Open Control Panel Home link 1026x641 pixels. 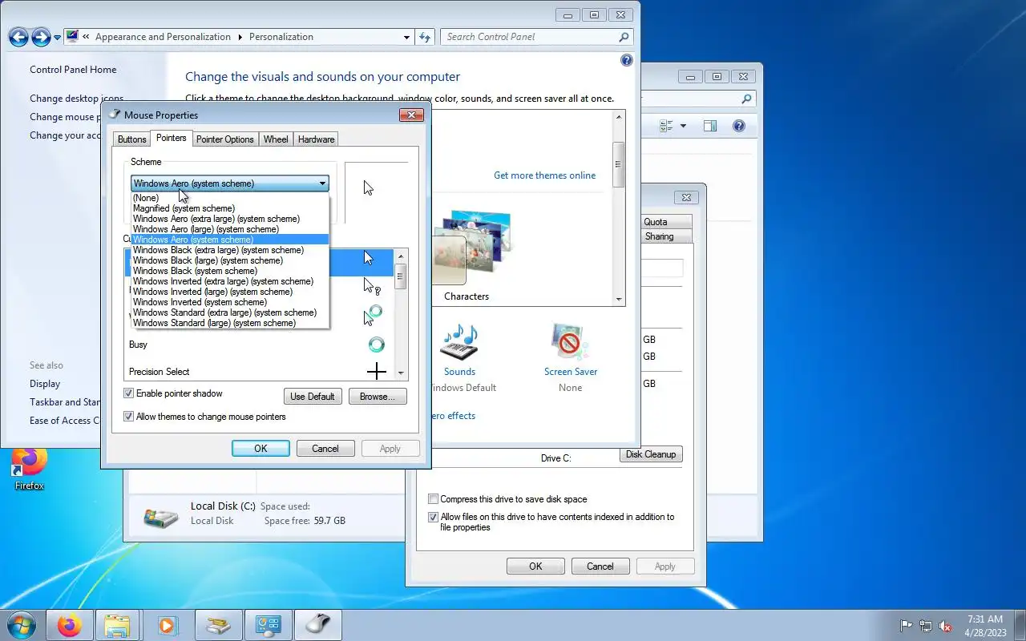click(73, 70)
